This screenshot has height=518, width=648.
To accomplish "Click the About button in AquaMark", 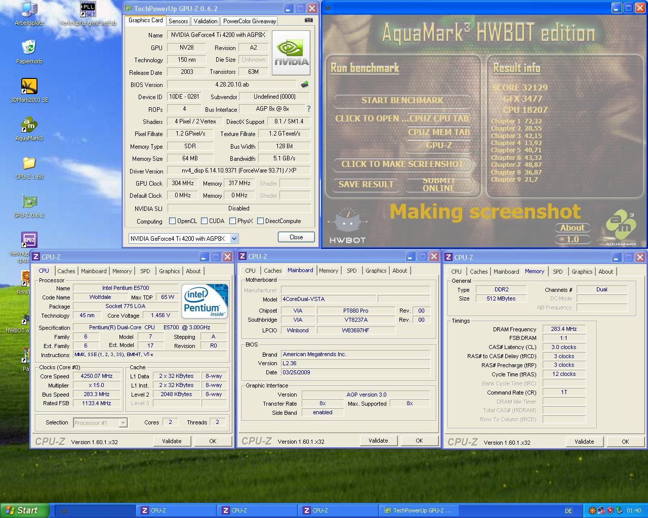I will (572, 228).
